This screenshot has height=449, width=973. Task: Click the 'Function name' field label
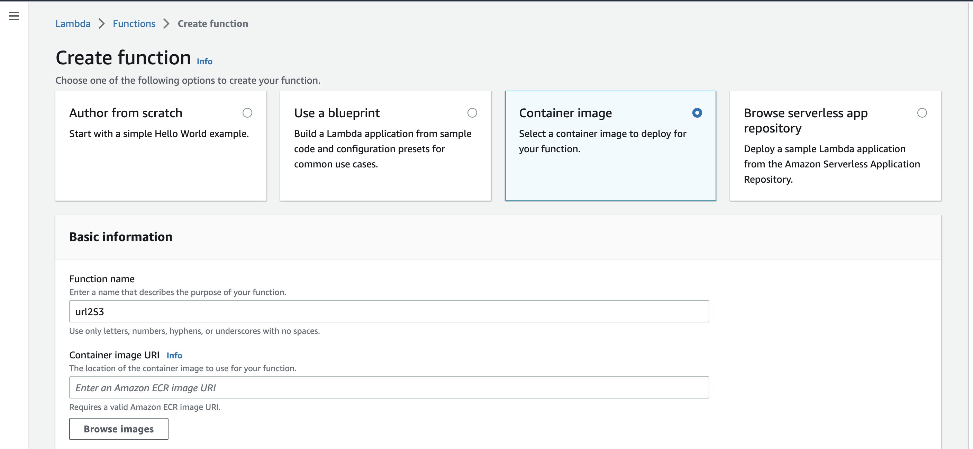click(x=102, y=279)
